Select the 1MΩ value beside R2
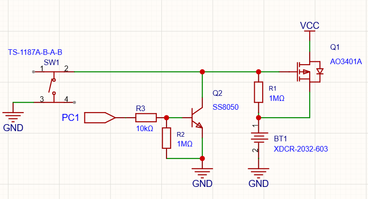 coord(185,144)
